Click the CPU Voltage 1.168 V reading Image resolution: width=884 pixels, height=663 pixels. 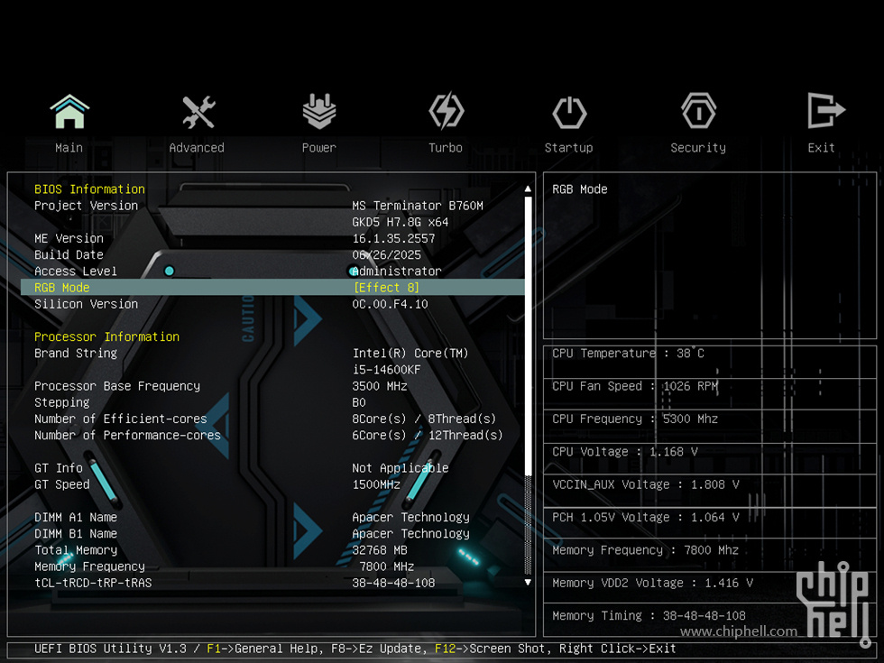[624, 452]
